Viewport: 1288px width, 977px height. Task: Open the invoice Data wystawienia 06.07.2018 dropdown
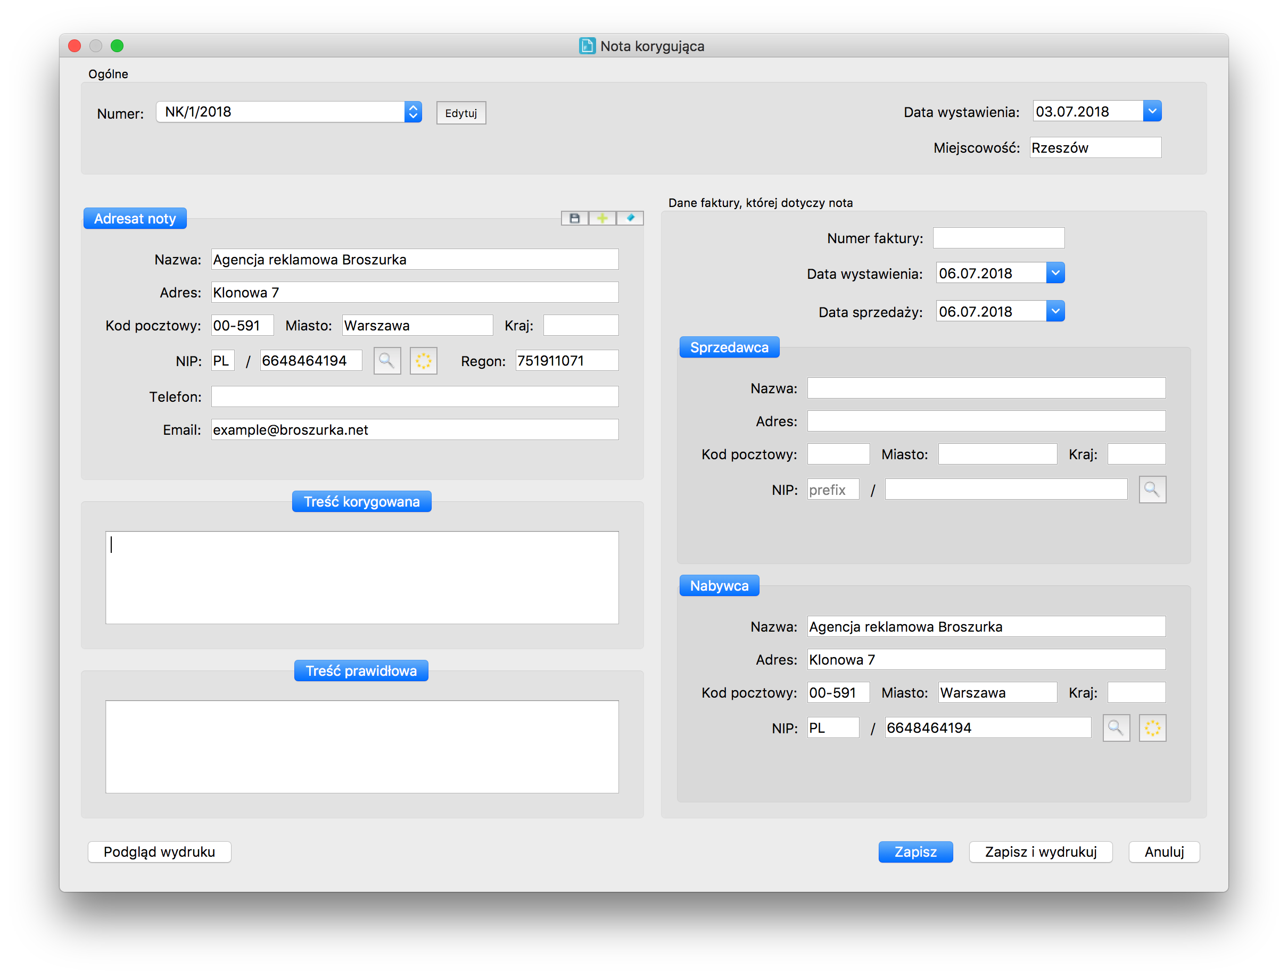[x=1055, y=273]
